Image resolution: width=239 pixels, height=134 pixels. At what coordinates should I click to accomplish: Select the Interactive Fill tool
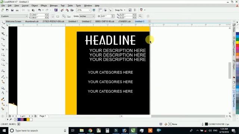point(3,104)
